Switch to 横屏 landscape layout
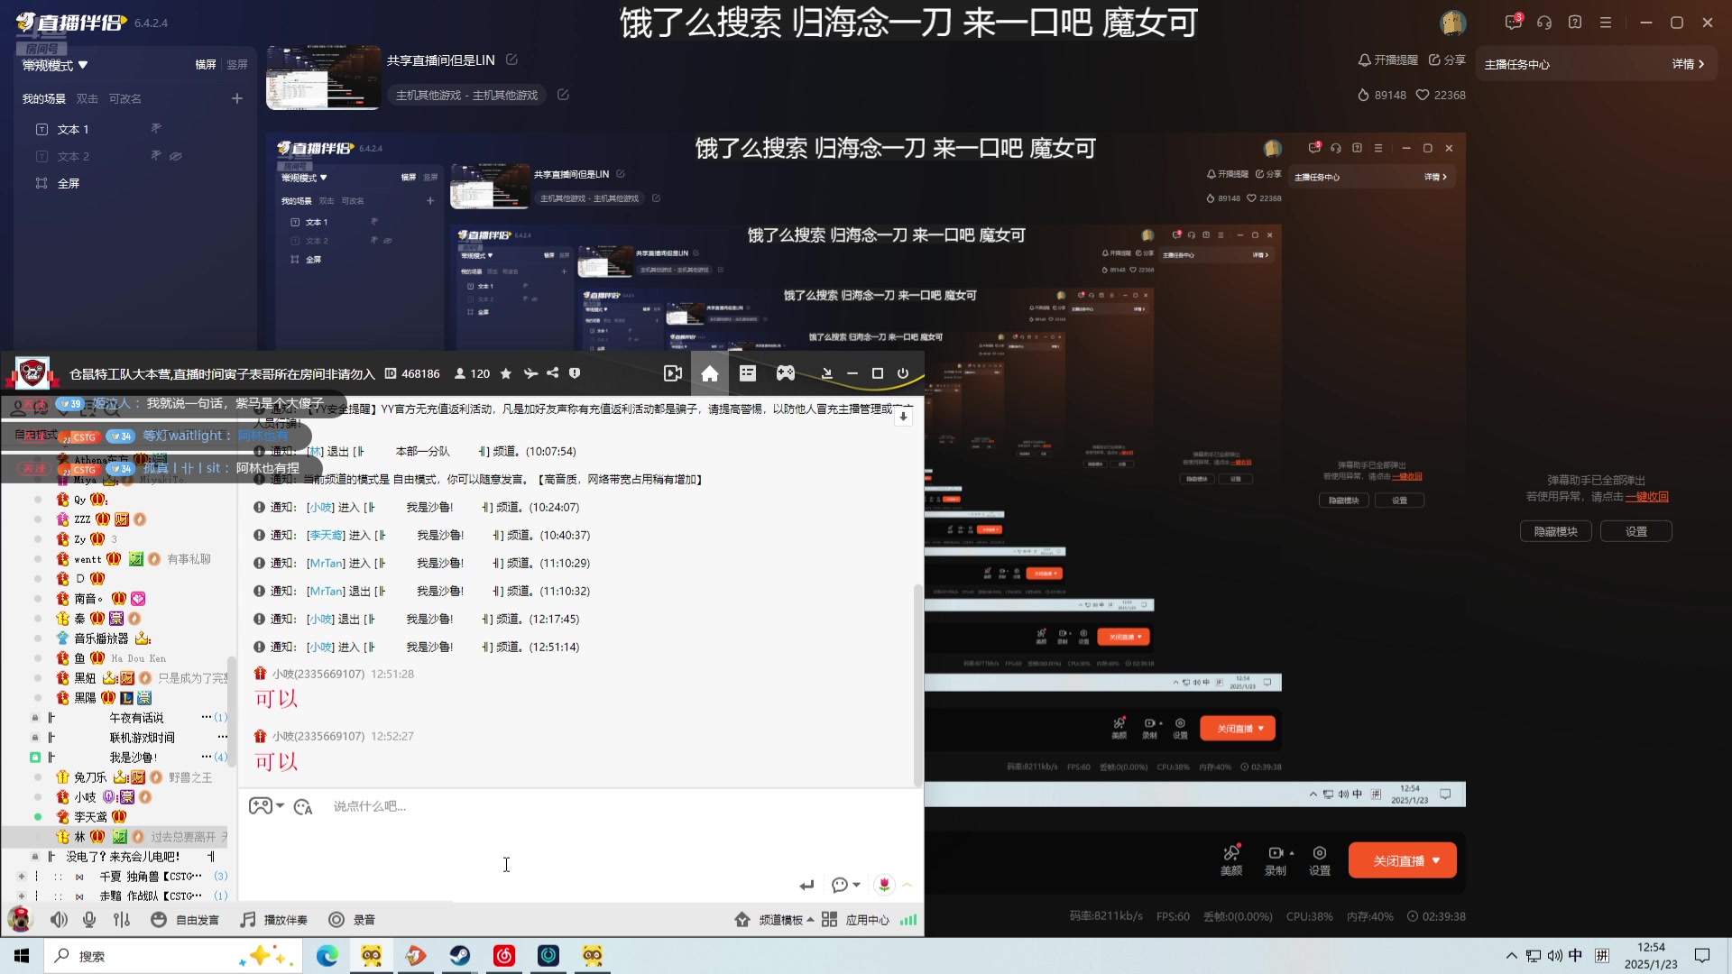Viewport: 1732px width, 974px height. pos(206,65)
